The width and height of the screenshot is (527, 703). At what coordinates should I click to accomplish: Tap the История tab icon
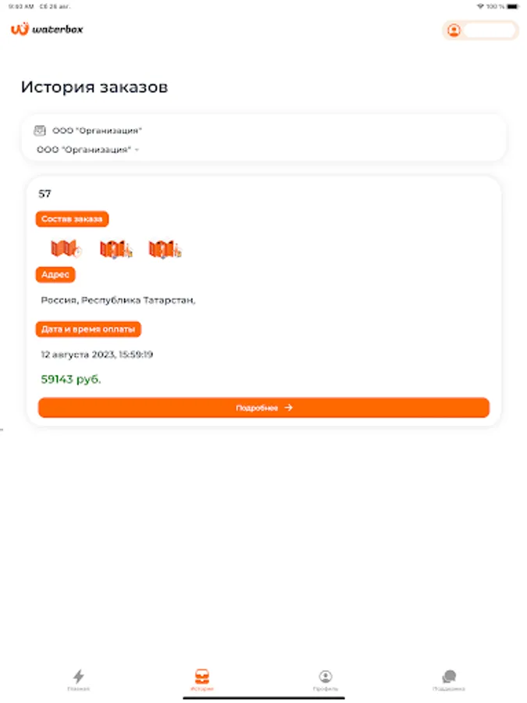click(201, 678)
